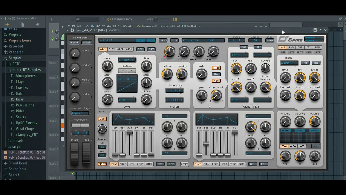Open the MTRX modulation matrix button
Image resolution: width=346 pixels, height=195 pixels.
[184, 164]
